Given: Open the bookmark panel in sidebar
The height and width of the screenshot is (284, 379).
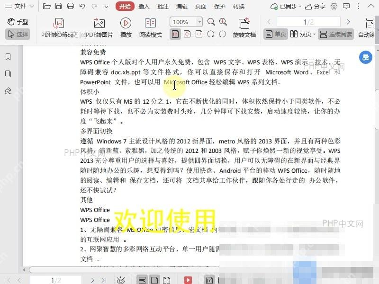Looking at the screenshot, I should click(x=8, y=57).
